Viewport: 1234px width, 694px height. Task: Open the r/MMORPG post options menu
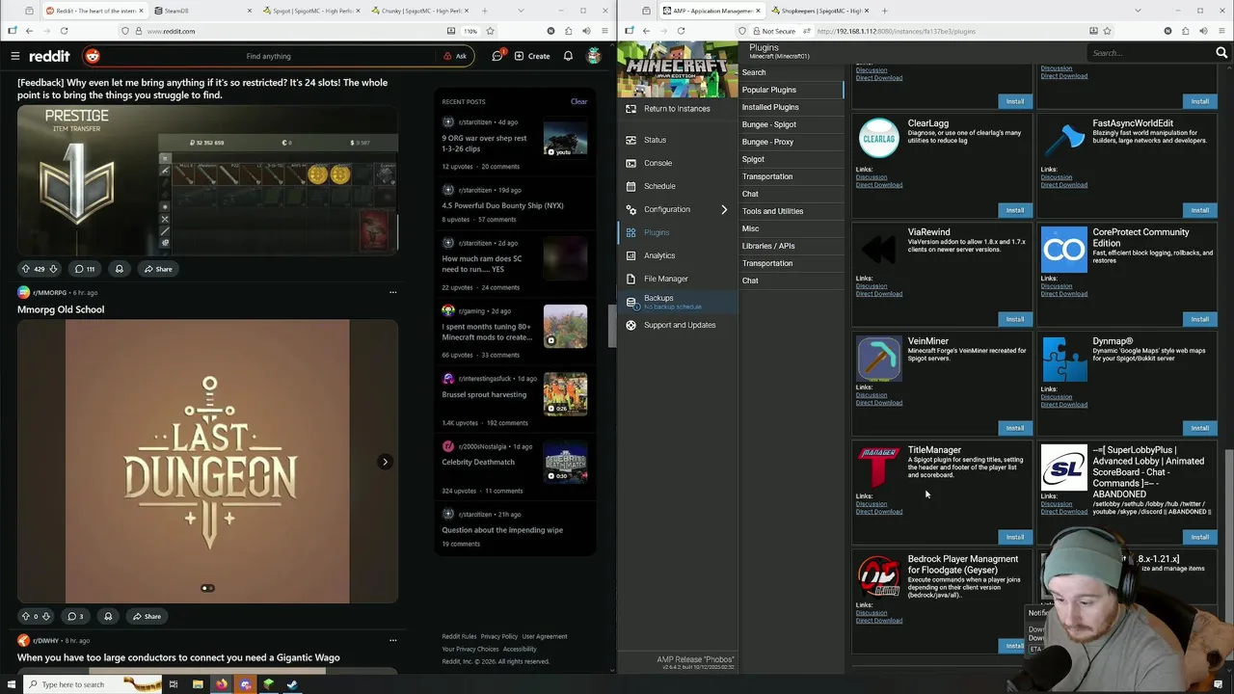coord(392,292)
